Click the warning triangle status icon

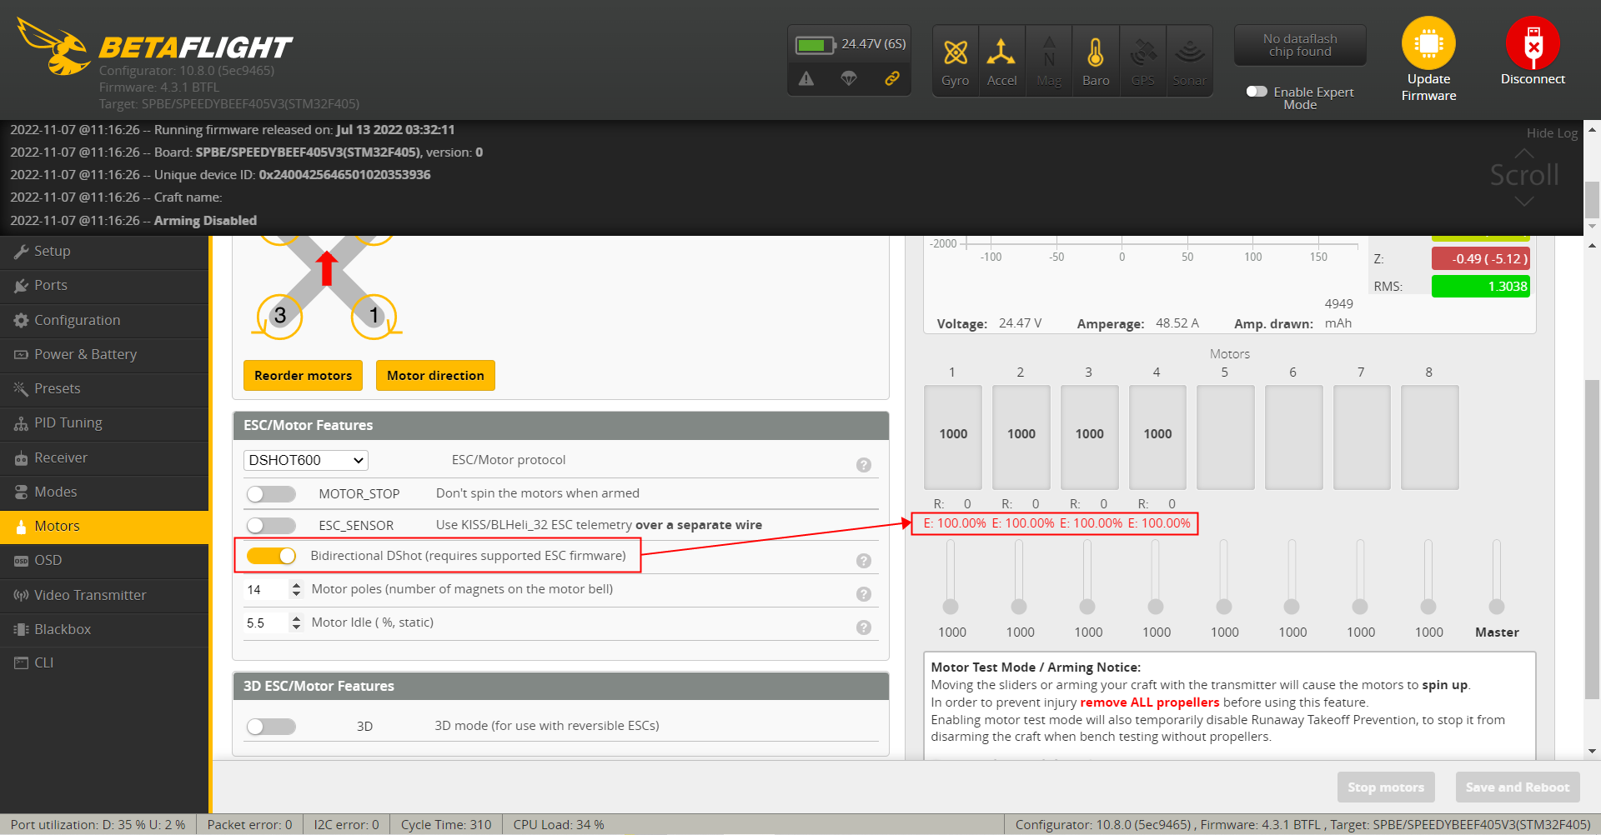[x=806, y=78]
